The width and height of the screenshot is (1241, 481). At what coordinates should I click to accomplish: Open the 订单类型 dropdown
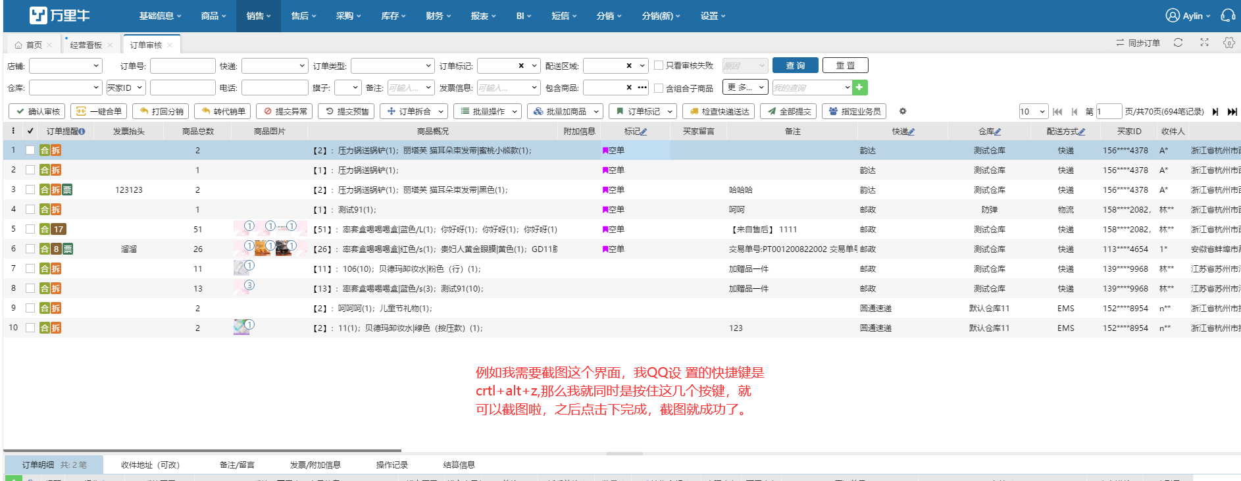click(393, 66)
